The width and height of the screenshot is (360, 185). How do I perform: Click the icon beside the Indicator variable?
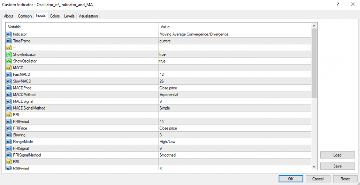[9, 34]
